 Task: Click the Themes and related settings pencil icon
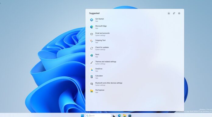(92, 63)
